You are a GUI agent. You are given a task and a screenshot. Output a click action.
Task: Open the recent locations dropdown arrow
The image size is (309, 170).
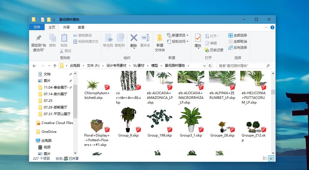(x=49, y=66)
